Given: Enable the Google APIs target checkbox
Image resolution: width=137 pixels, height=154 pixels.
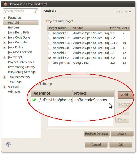Looking at the screenshot, I should tap(50, 63).
